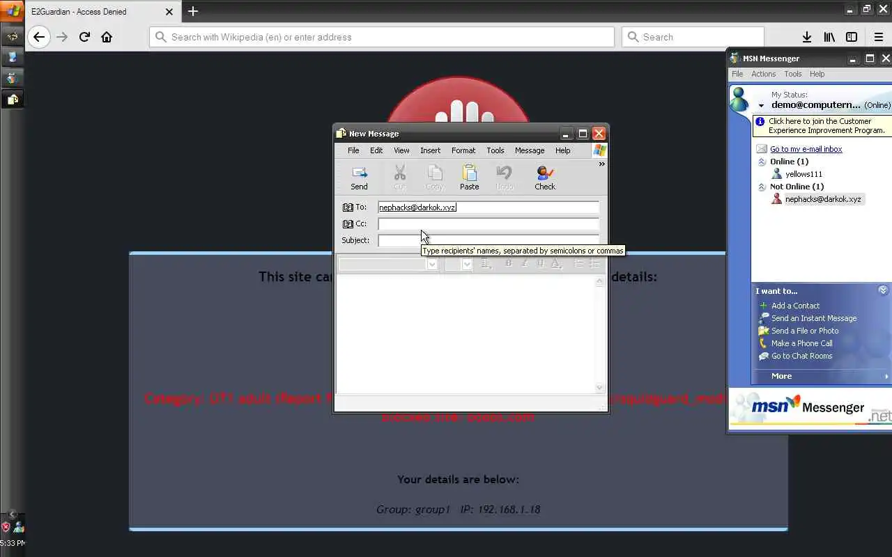Click the Undo icon in New Message

pos(505,178)
